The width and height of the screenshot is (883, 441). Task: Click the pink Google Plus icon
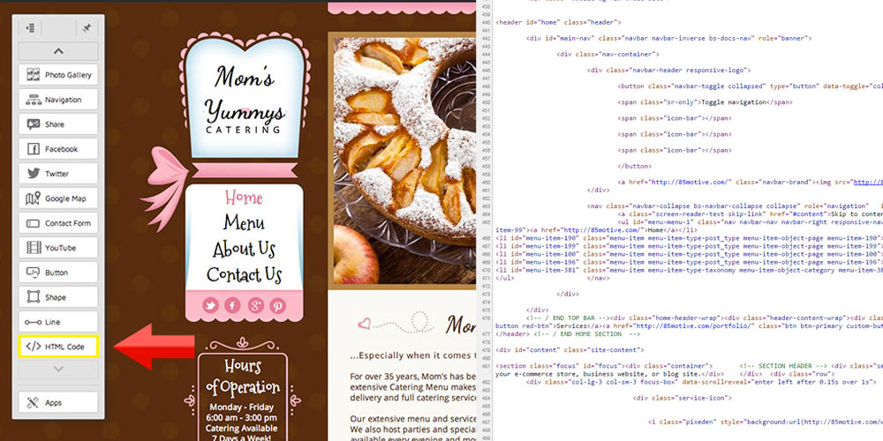pyautogui.click(x=255, y=305)
